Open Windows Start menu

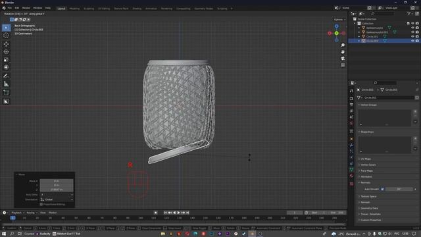tap(4, 234)
